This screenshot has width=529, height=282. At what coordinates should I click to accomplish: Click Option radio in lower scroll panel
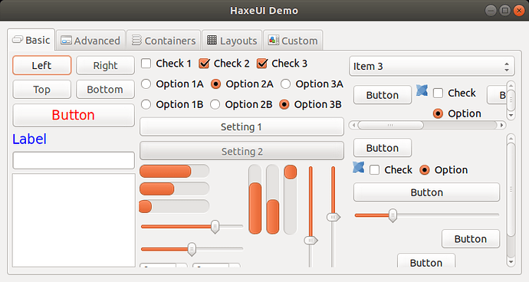tap(425, 169)
